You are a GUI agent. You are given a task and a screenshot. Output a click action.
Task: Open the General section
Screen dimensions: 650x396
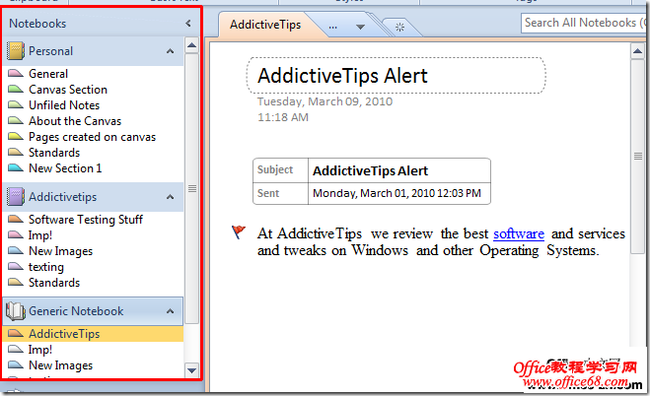(48, 74)
